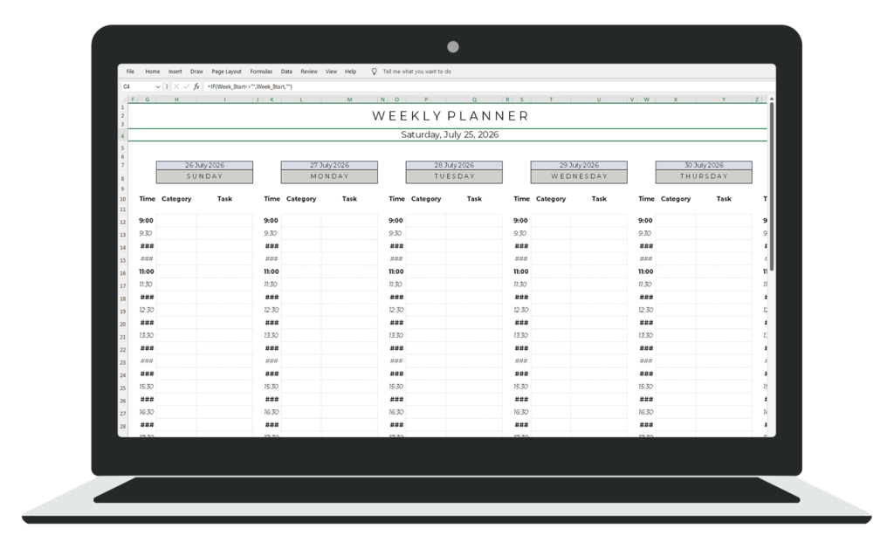This screenshot has width=894, height=549.
Task: Switch to the Draw tab
Action: click(x=196, y=72)
